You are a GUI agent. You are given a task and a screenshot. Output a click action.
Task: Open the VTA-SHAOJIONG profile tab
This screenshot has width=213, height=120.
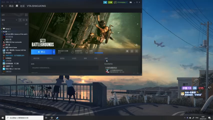(36, 6)
